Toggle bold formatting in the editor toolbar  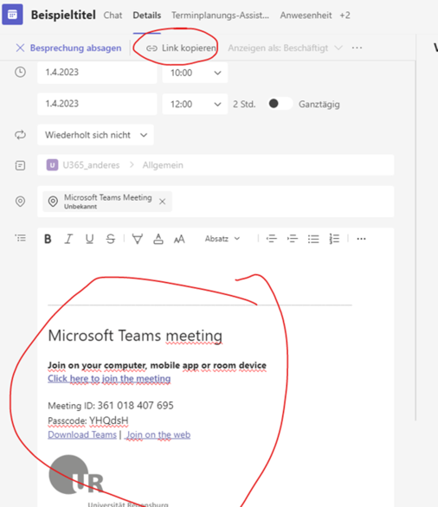click(48, 239)
